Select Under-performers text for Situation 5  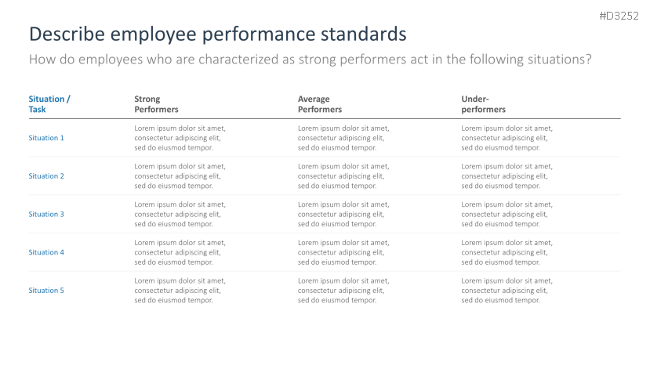pos(507,291)
